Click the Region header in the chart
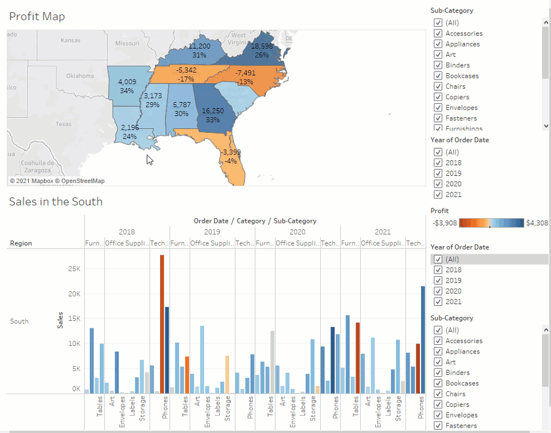Viewport: 551px width, 433px height. (21, 243)
